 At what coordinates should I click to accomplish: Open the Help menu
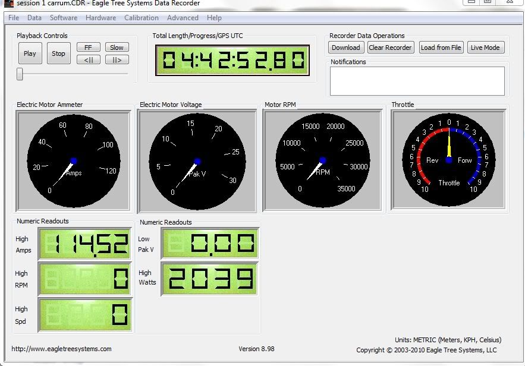tap(214, 18)
